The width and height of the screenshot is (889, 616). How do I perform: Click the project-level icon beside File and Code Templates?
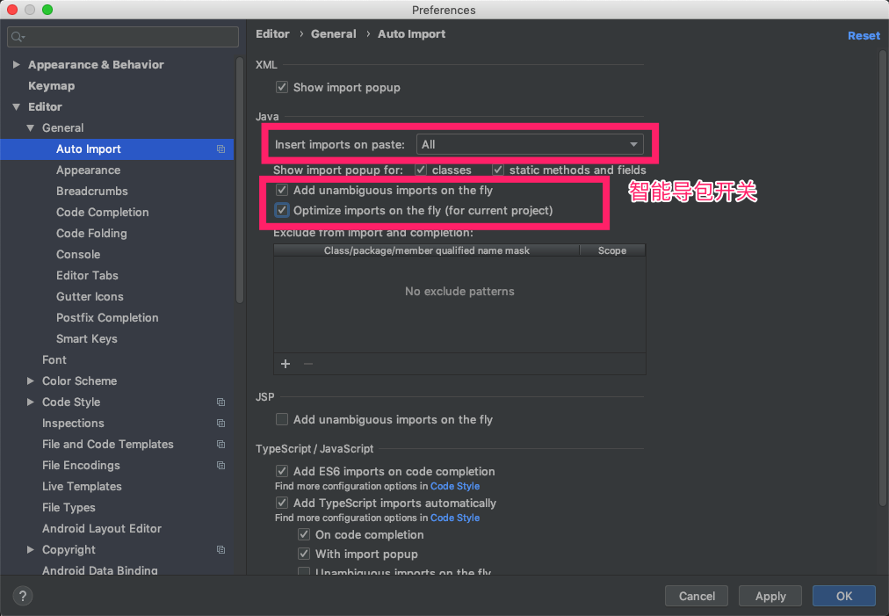pos(221,444)
